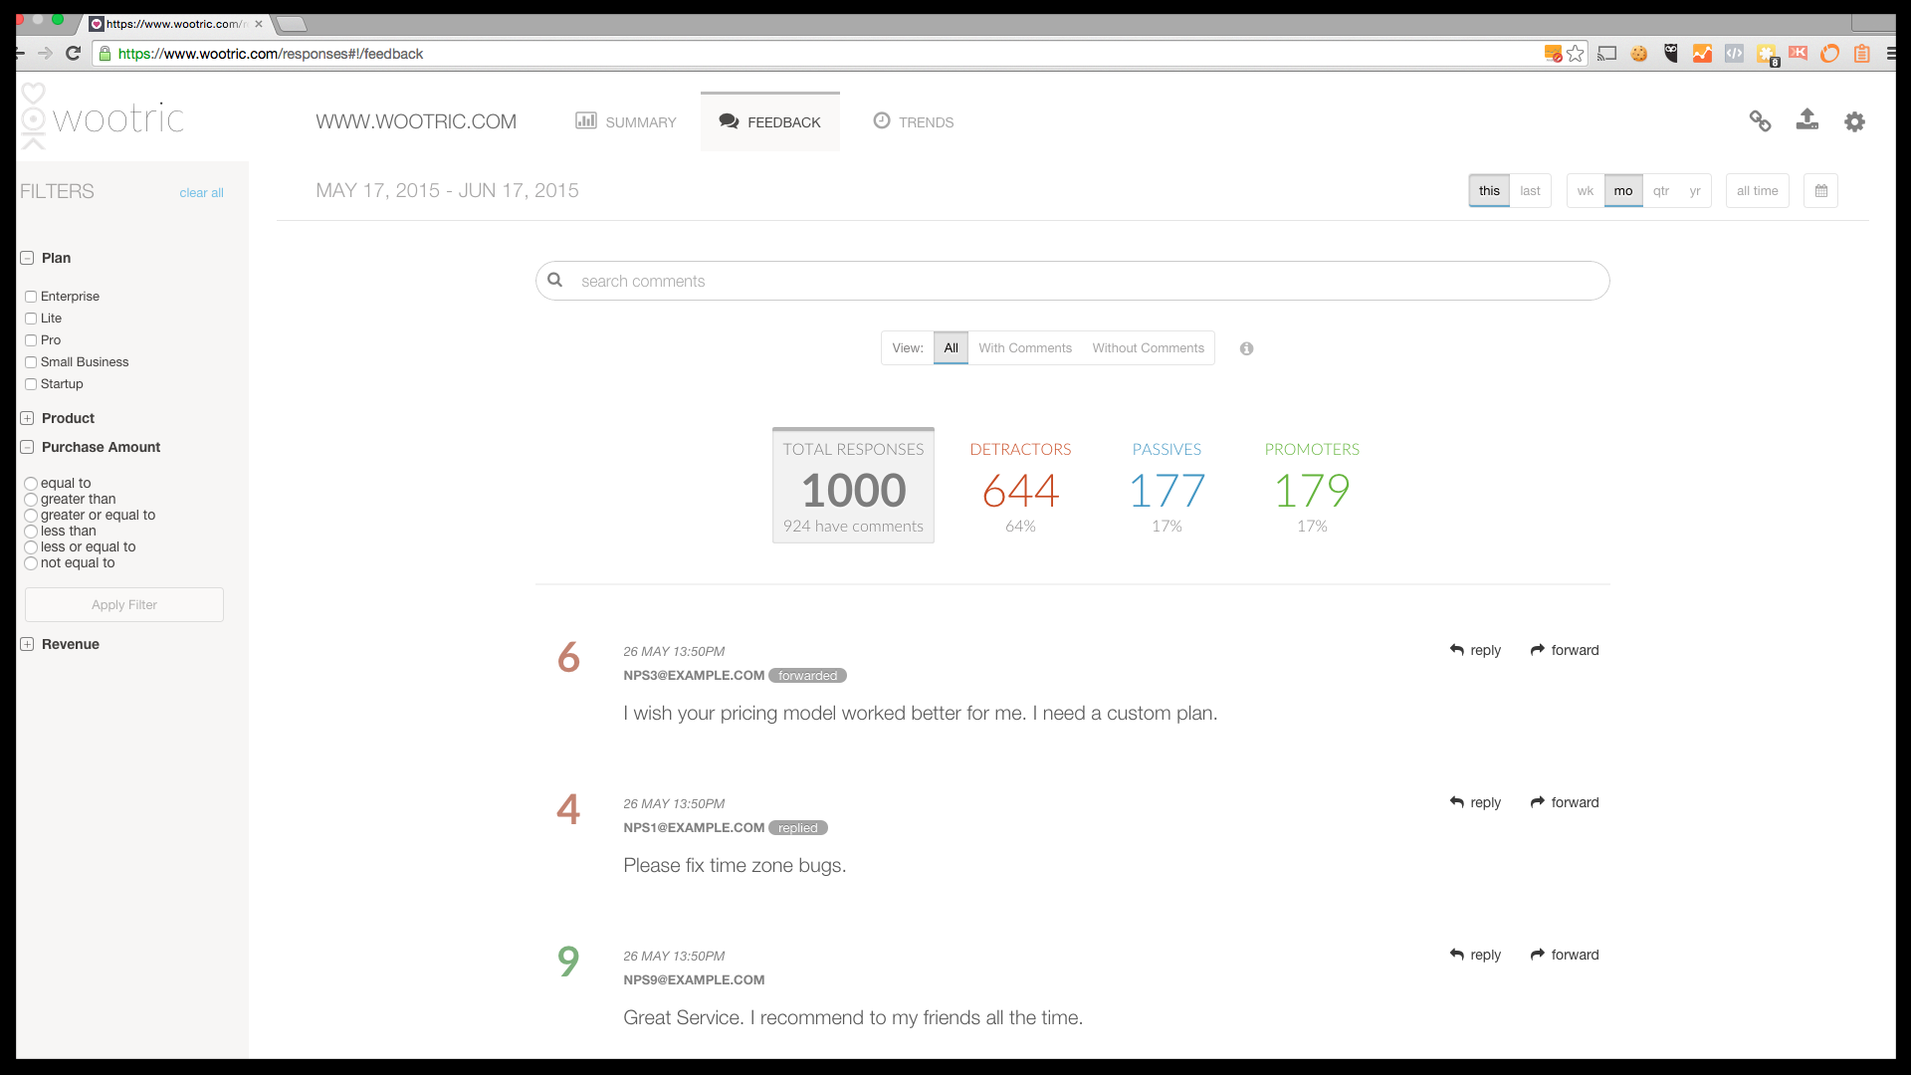The image size is (1911, 1075).
Task: Select the 'greater than' radio option
Action: pyautogui.click(x=31, y=500)
